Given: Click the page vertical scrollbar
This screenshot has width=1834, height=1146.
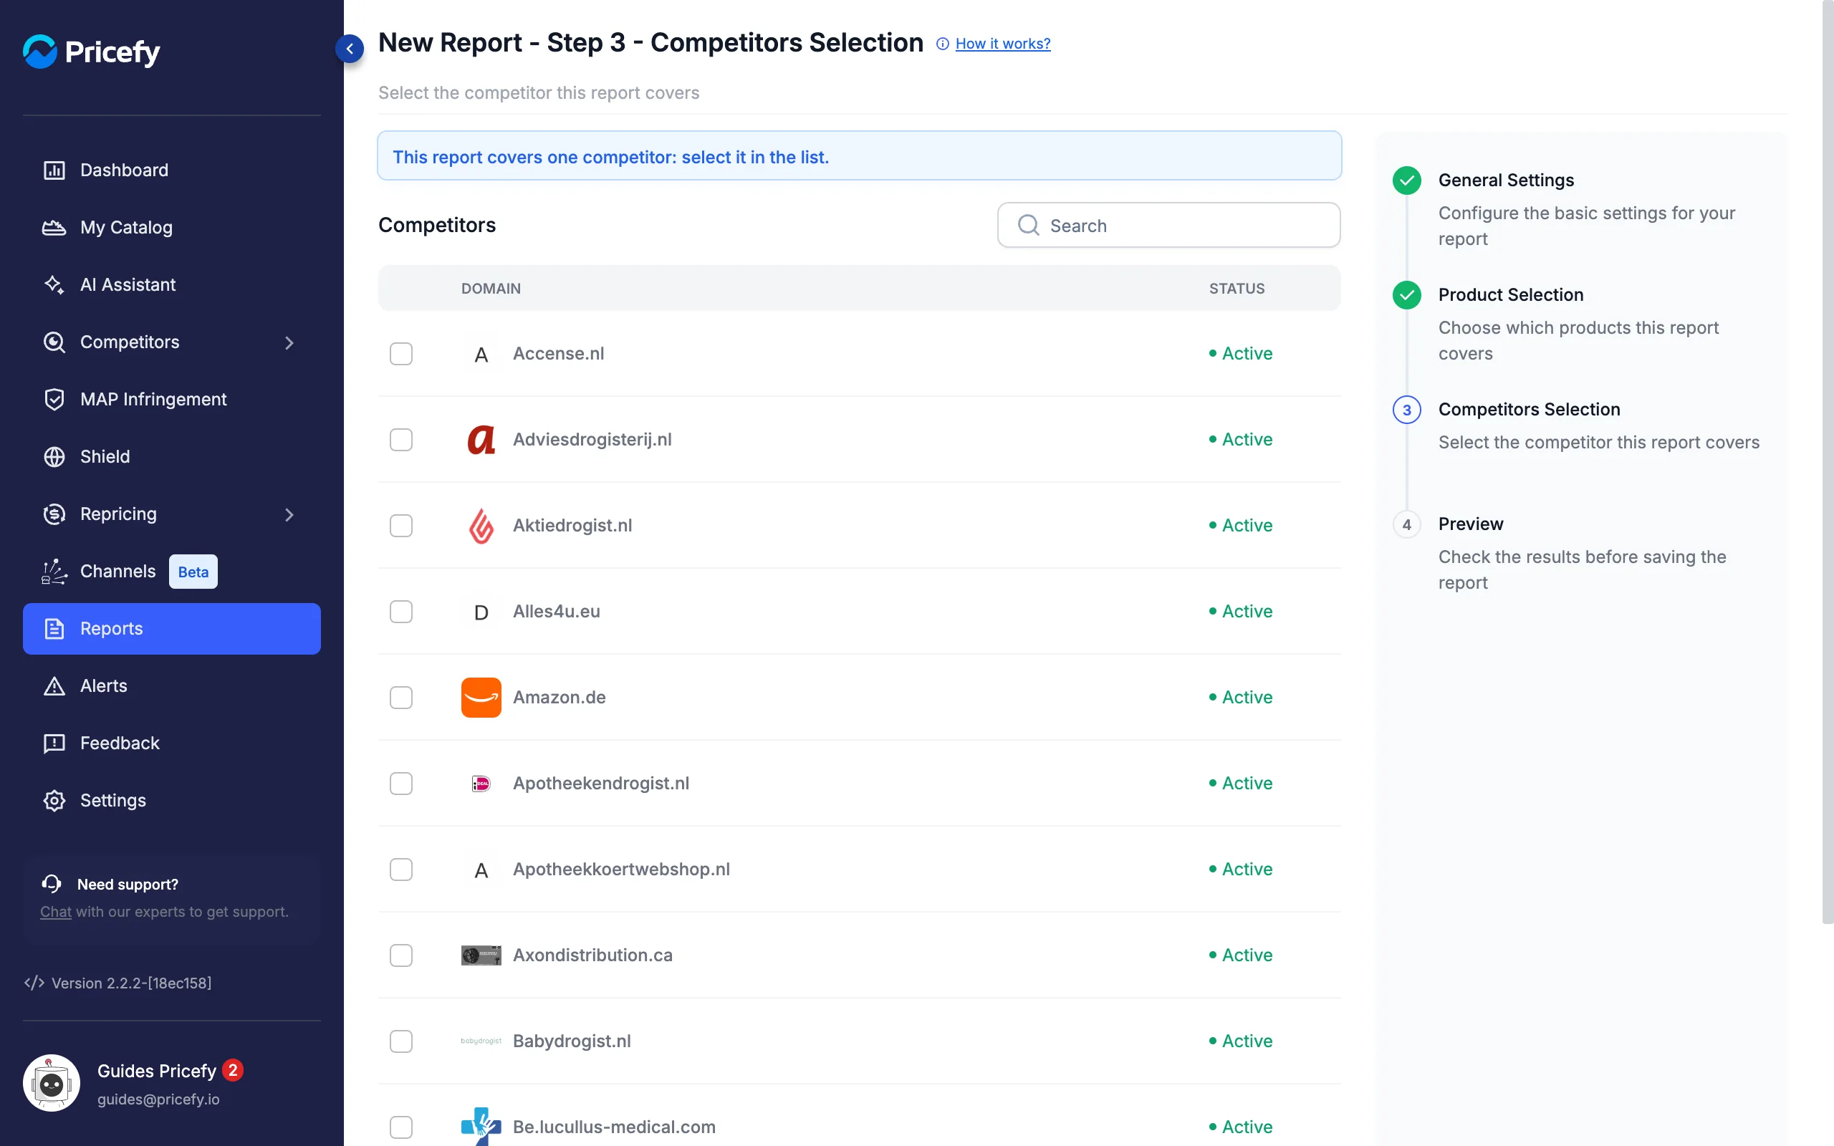Looking at the screenshot, I should (1828, 463).
